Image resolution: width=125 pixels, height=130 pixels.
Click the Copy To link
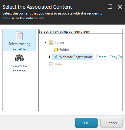[116, 57]
